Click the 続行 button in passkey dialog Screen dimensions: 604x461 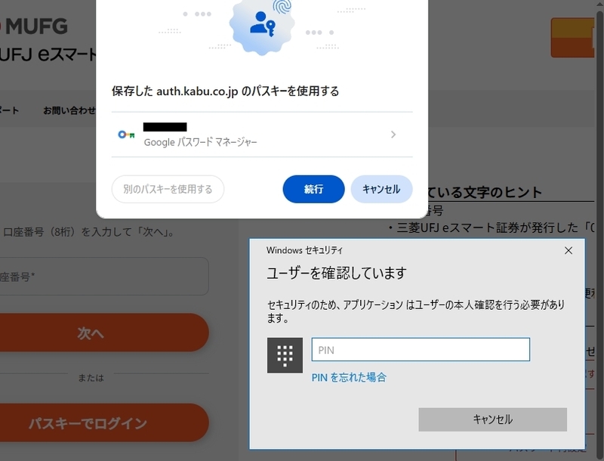[x=313, y=189]
